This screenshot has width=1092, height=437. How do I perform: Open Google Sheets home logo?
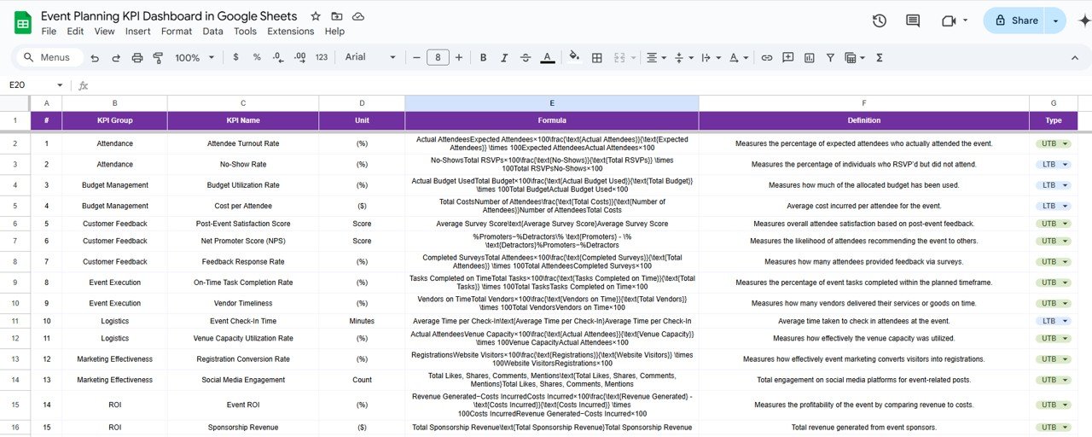tap(22, 23)
